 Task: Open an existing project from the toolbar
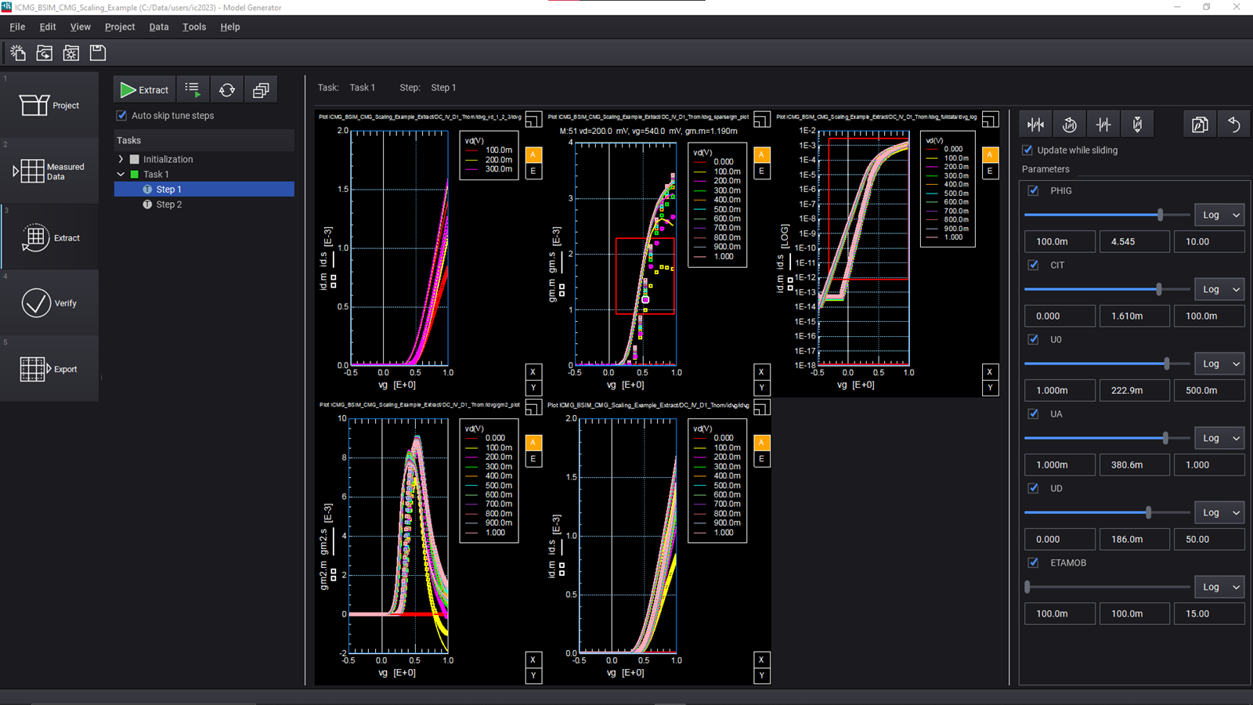45,52
